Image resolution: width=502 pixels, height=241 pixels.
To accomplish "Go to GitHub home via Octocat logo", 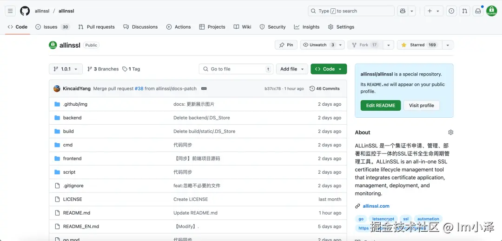I will pos(25,11).
